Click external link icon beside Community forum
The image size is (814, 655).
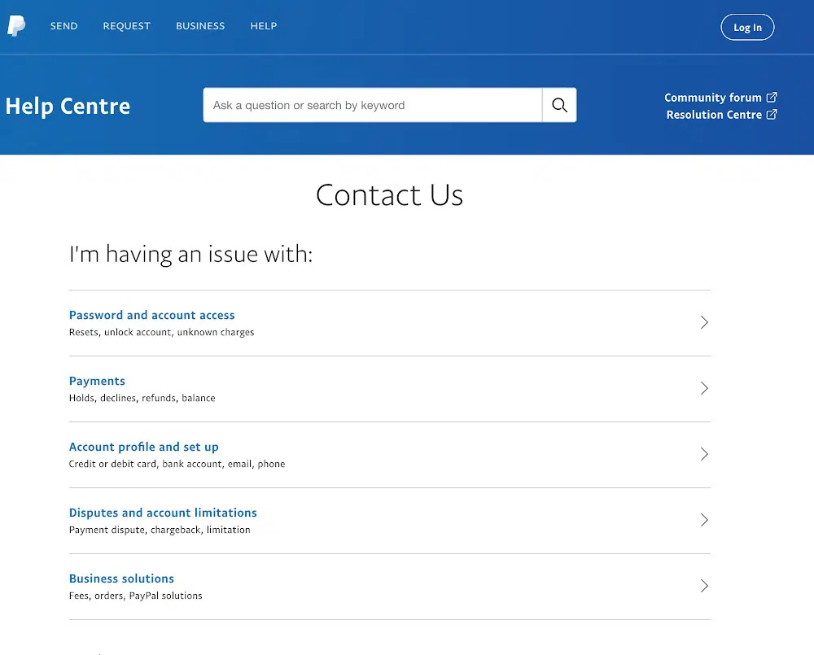[772, 98]
